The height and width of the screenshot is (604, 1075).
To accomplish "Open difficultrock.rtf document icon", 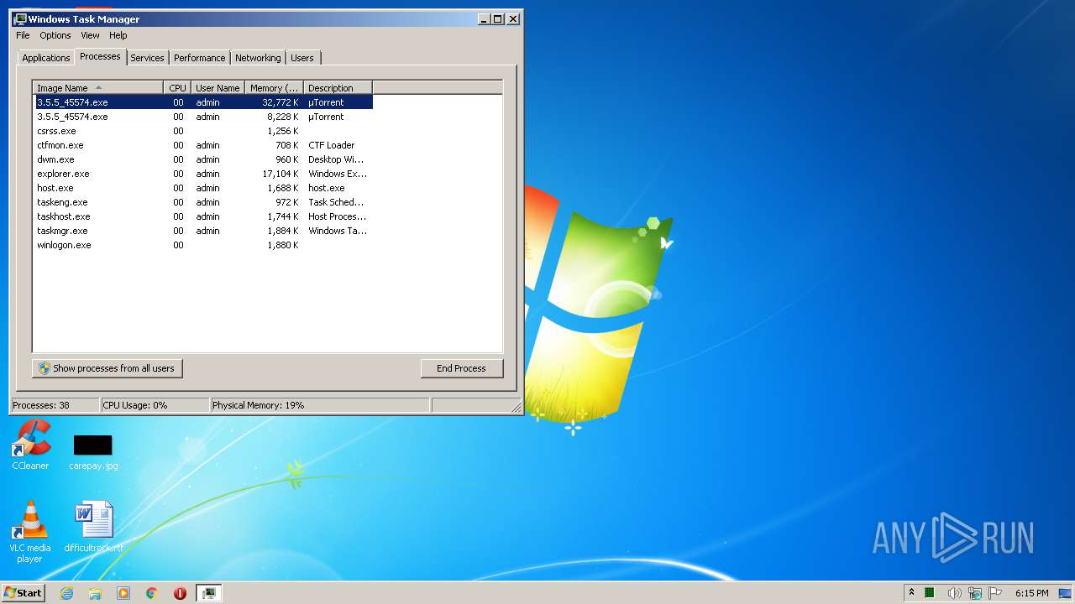I will [x=93, y=528].
